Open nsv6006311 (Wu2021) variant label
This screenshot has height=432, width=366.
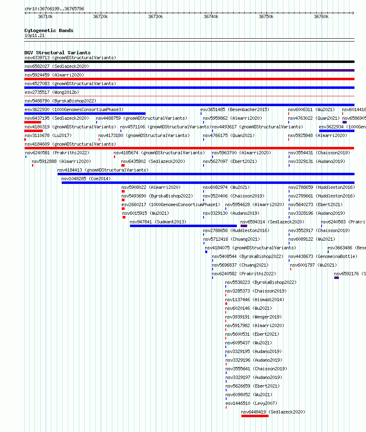click(x=311, y=109)
